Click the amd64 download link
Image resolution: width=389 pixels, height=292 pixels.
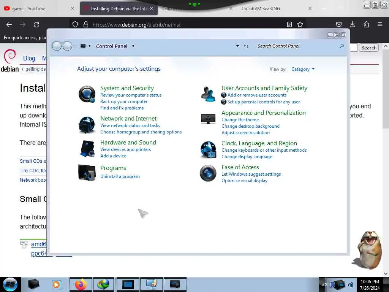pos(38,244)
